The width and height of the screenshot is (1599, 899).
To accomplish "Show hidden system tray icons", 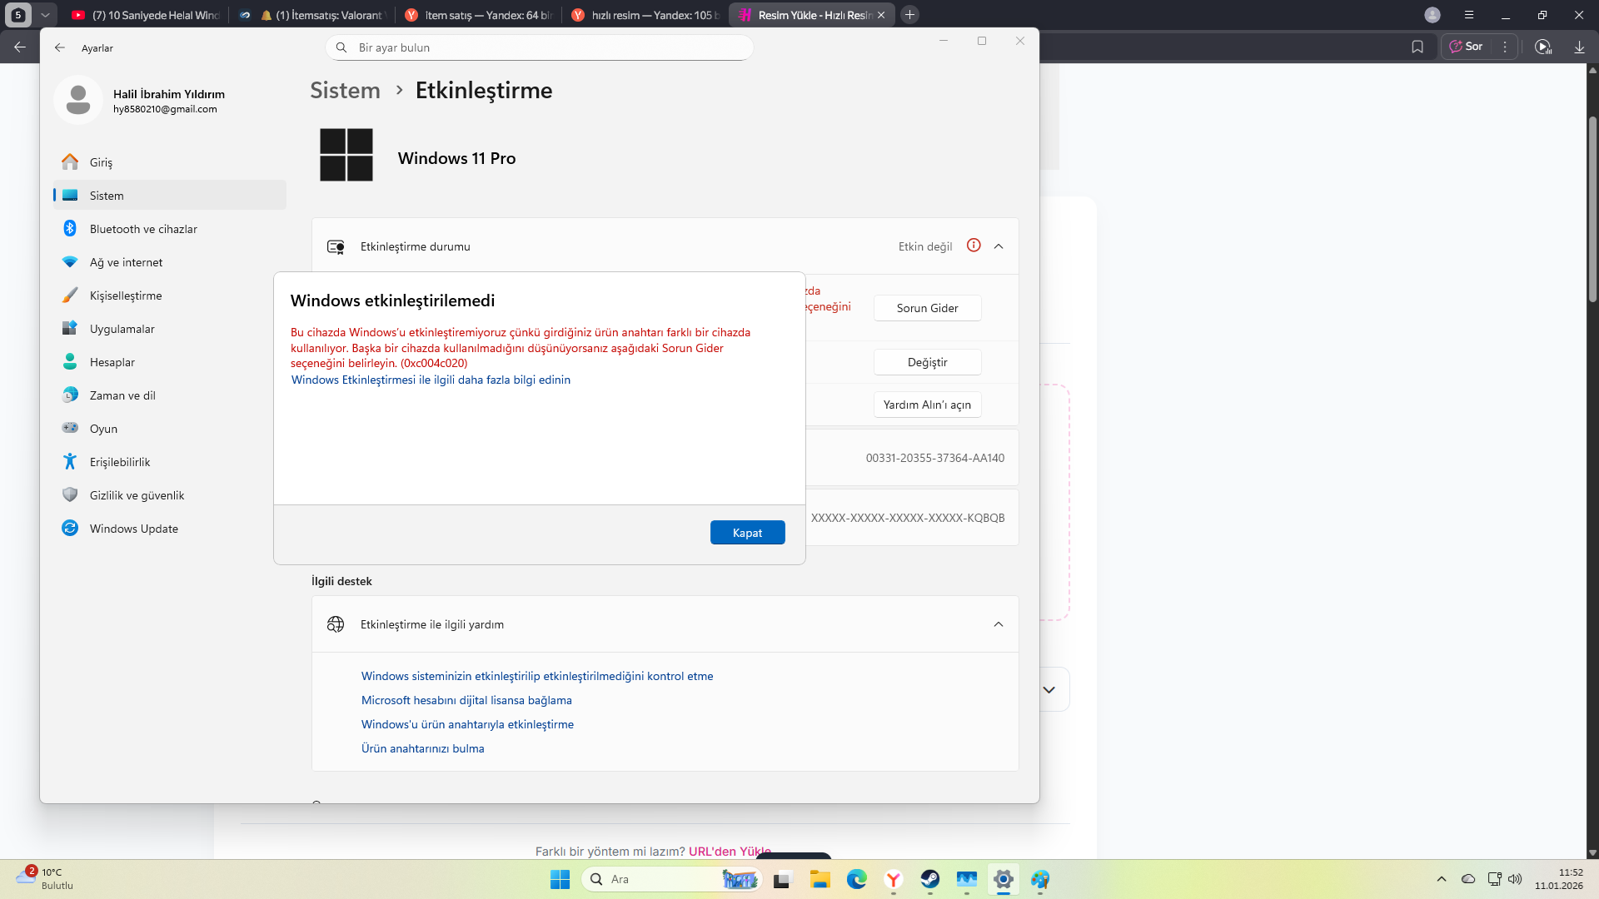I will pos(1441,879).
